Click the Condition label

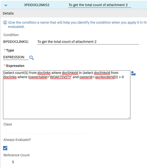[x=11, y=35]
